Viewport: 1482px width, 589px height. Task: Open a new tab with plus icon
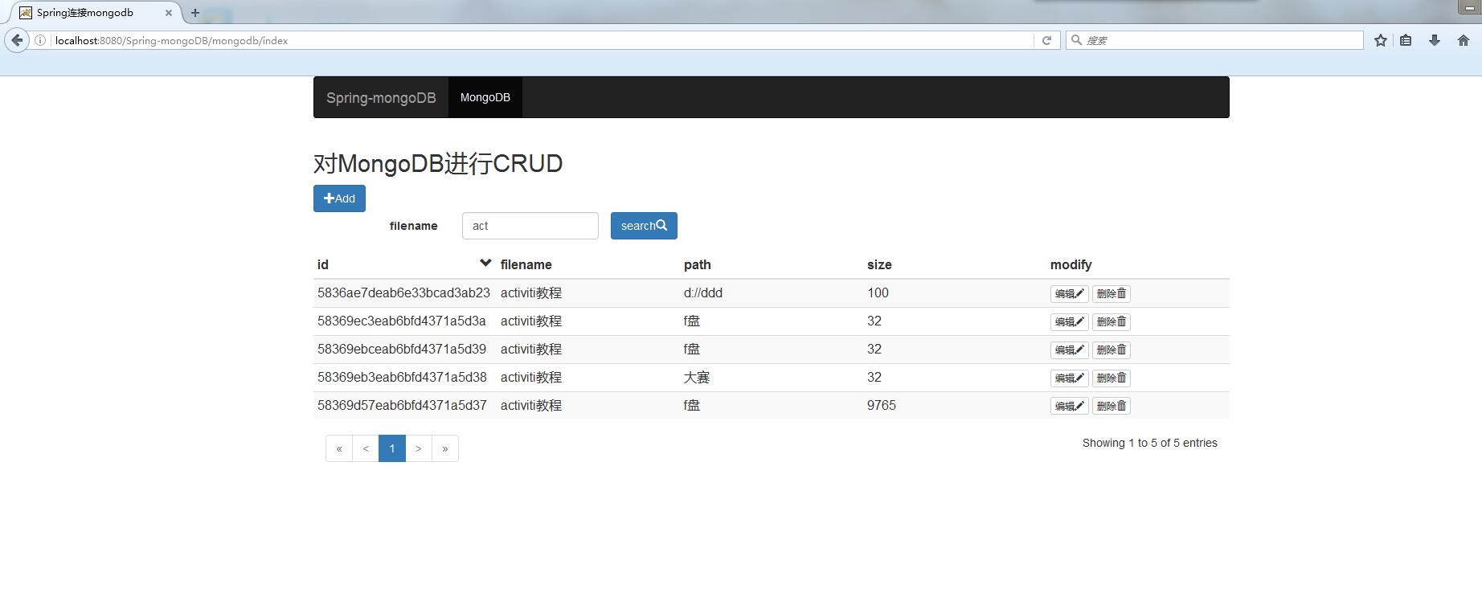pos(195,13)
